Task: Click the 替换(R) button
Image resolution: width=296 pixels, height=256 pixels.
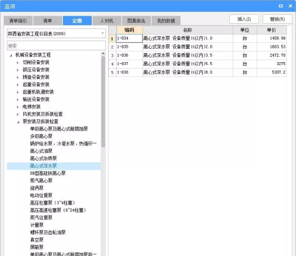Action: point(277,19)
